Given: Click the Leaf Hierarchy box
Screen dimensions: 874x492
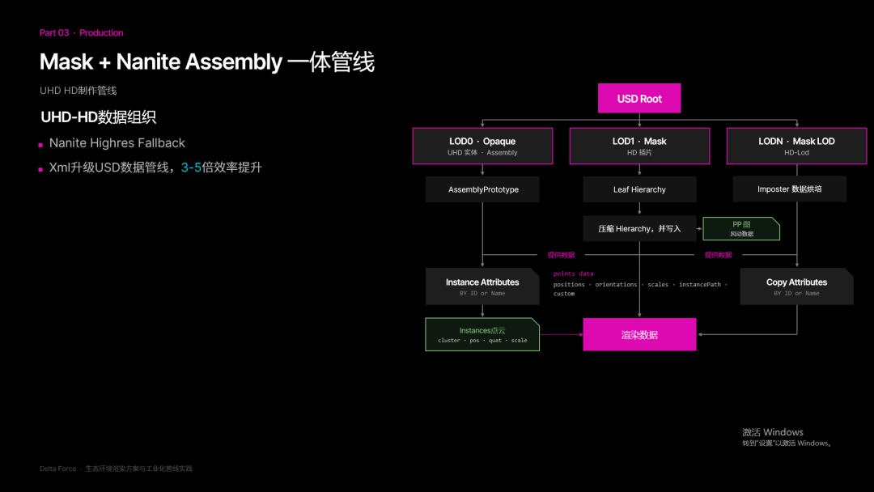Looking at the screenshot, I should 639,189.
